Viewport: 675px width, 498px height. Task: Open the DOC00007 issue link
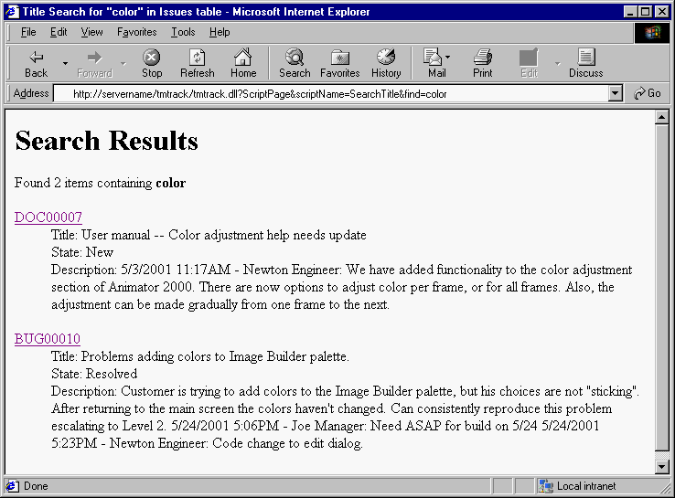coord(48,217)
